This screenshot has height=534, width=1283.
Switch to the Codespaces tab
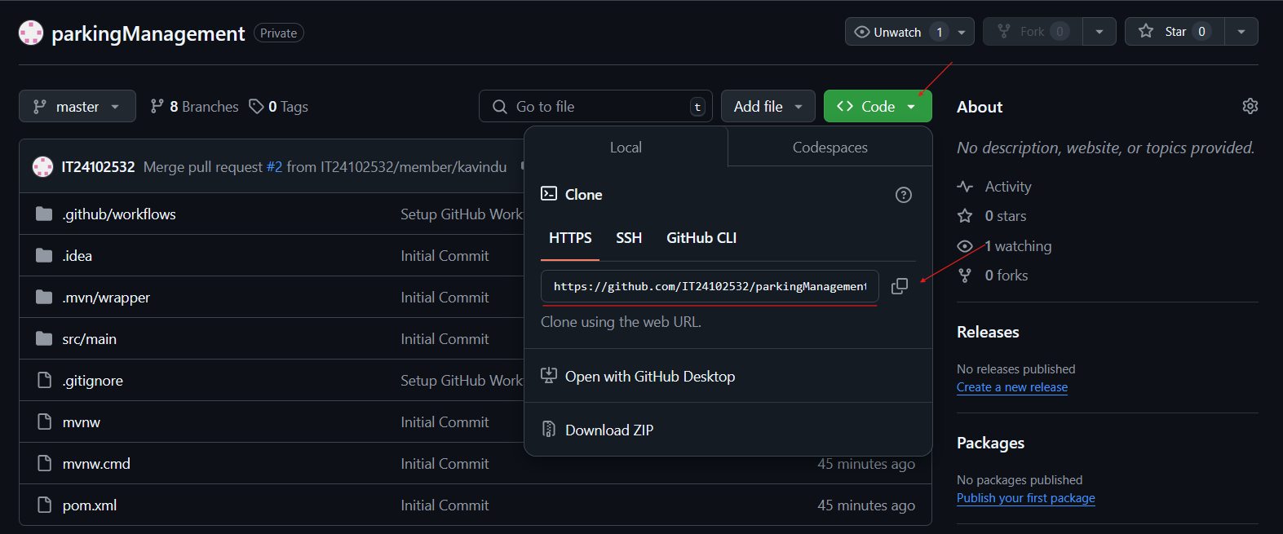pyautogui.click(x=830, y=148)
